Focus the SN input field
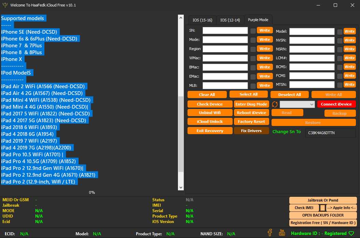Image resolution: width=360 pixels, height=238 pixels. 225,30
